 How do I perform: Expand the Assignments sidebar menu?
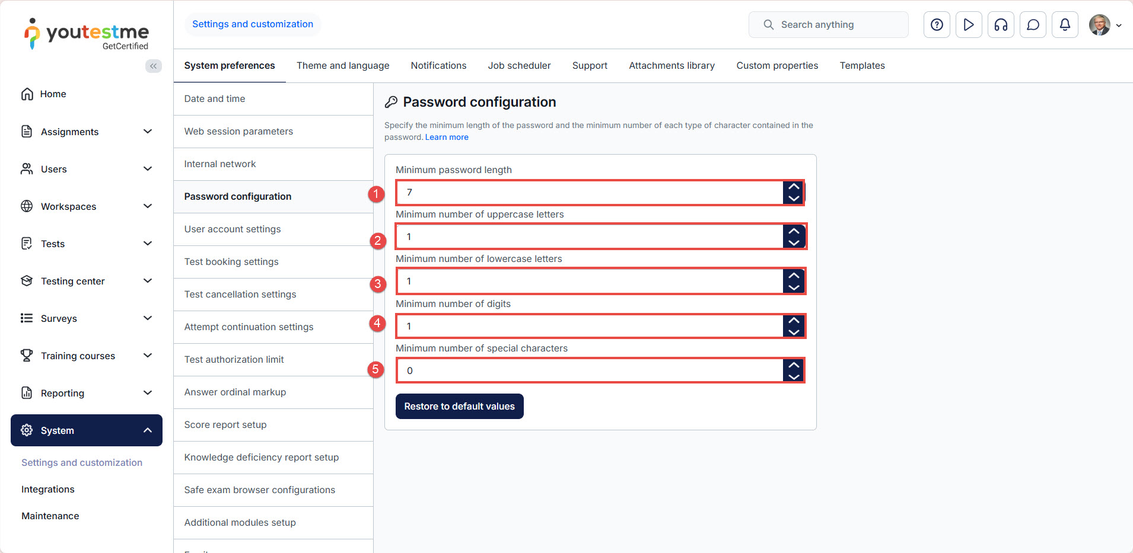tap(148, 132)
